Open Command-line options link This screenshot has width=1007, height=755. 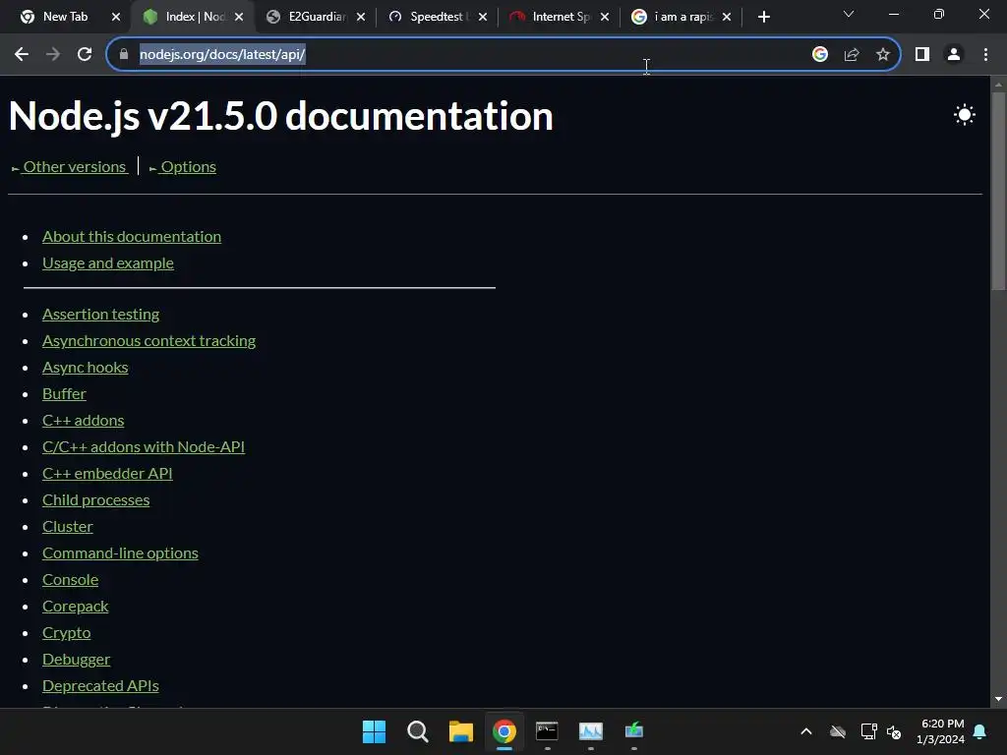[120, 553]
